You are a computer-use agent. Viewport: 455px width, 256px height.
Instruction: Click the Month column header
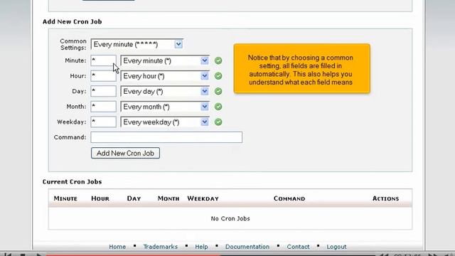tap(168, 198)
